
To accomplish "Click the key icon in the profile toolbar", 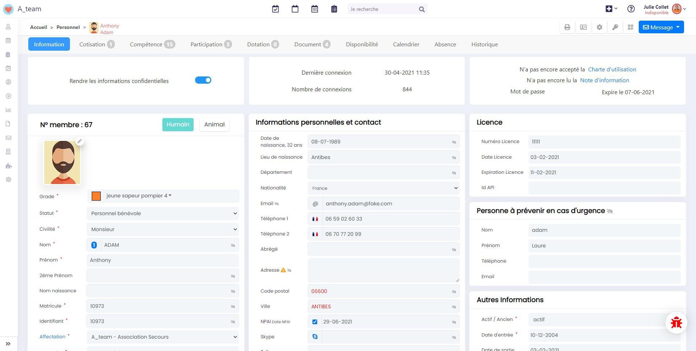I will pos(615,27).
